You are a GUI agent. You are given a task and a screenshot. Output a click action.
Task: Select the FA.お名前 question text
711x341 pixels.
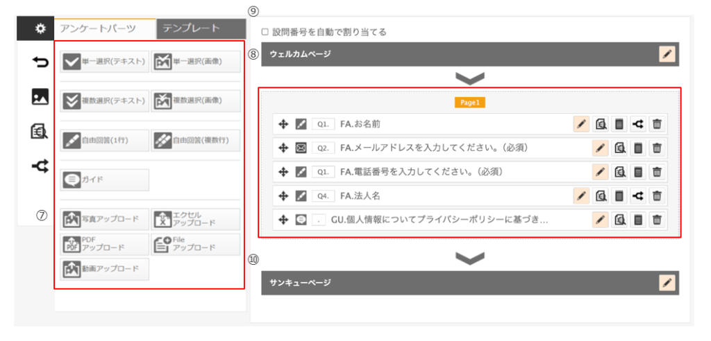pyautogui.click(x=360, y=124)
